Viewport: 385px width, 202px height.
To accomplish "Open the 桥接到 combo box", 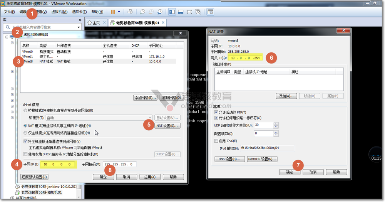I will point(99,118).
